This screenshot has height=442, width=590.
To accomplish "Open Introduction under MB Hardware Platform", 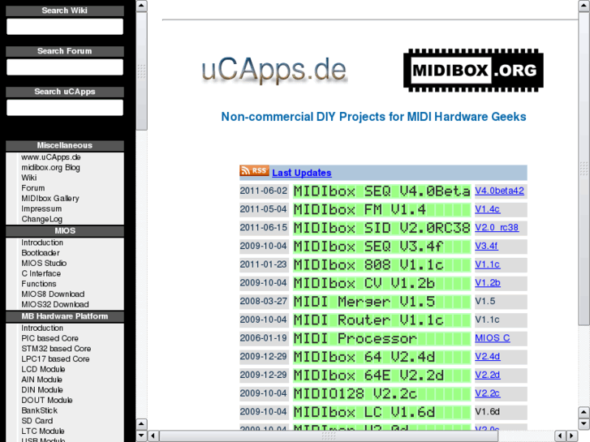I will 42,328.
